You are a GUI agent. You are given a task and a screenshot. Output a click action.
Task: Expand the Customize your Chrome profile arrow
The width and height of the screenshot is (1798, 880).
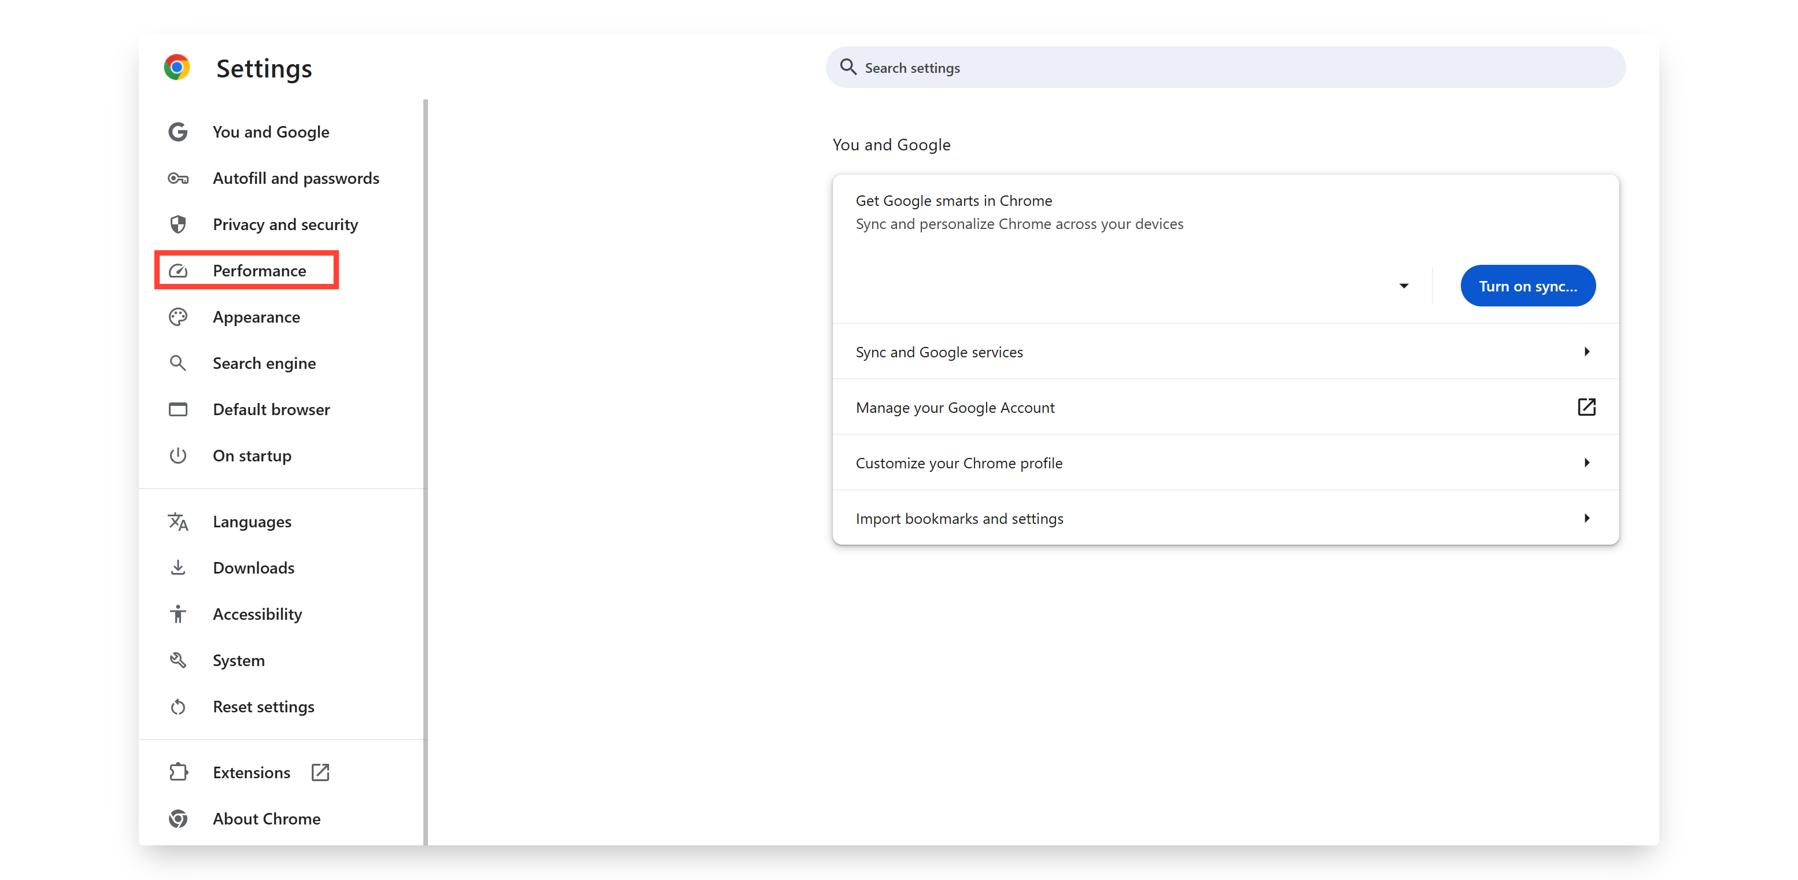[x=1586, y=463]
